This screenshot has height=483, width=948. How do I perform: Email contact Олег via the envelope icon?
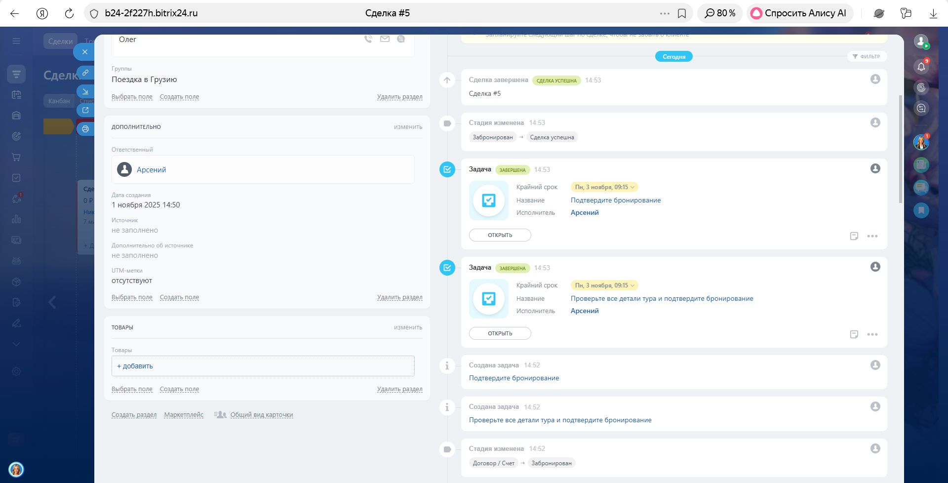[x=385, y=39]
